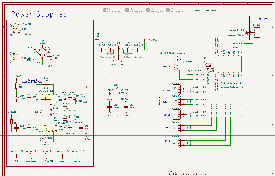Select jumper JP3 symbol
Screen dimensions: 275x176
coord(109,53)
